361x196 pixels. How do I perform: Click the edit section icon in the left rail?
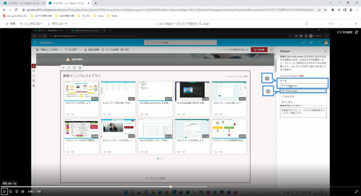pyautogui.click(x=34, y=71)
